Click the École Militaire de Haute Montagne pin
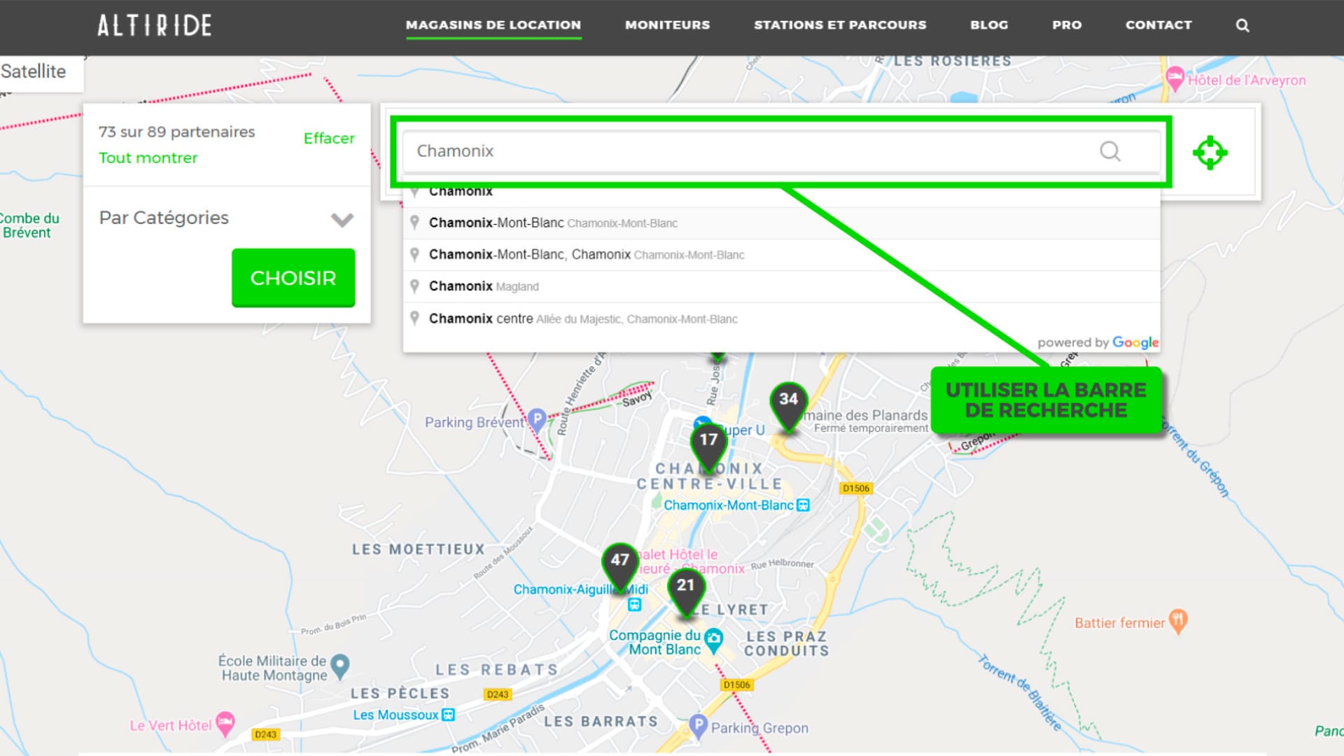The width and height of the screenshot is (1344, 756). [x=340, y=666]
